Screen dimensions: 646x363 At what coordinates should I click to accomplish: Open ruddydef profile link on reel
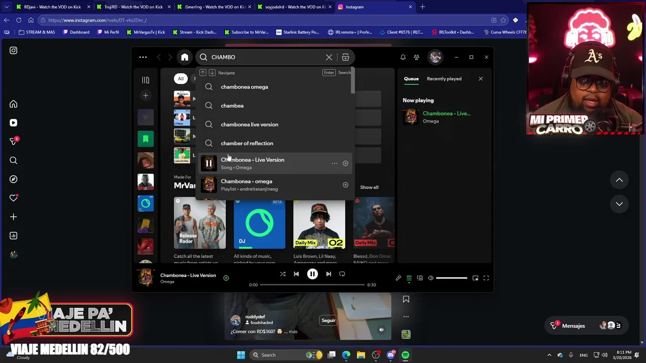coord(255,317)
